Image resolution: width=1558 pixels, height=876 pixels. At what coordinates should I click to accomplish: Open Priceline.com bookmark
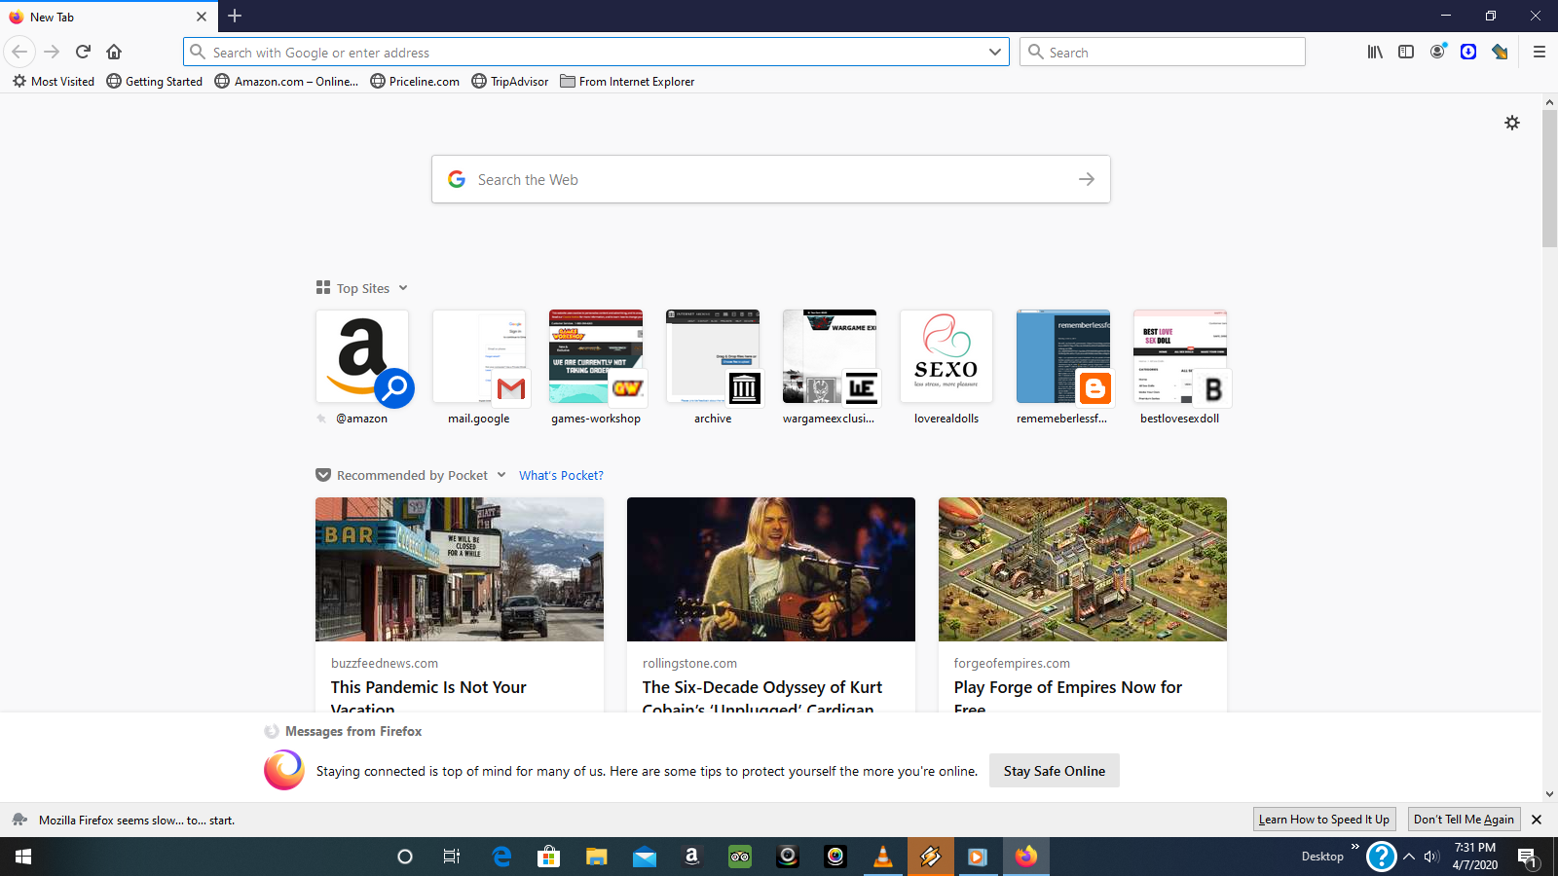point(415,82)
